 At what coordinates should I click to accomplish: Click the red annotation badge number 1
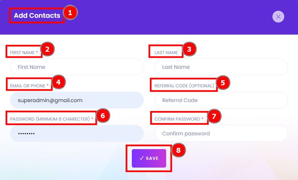pyautogui.click(x=70, y=13)
